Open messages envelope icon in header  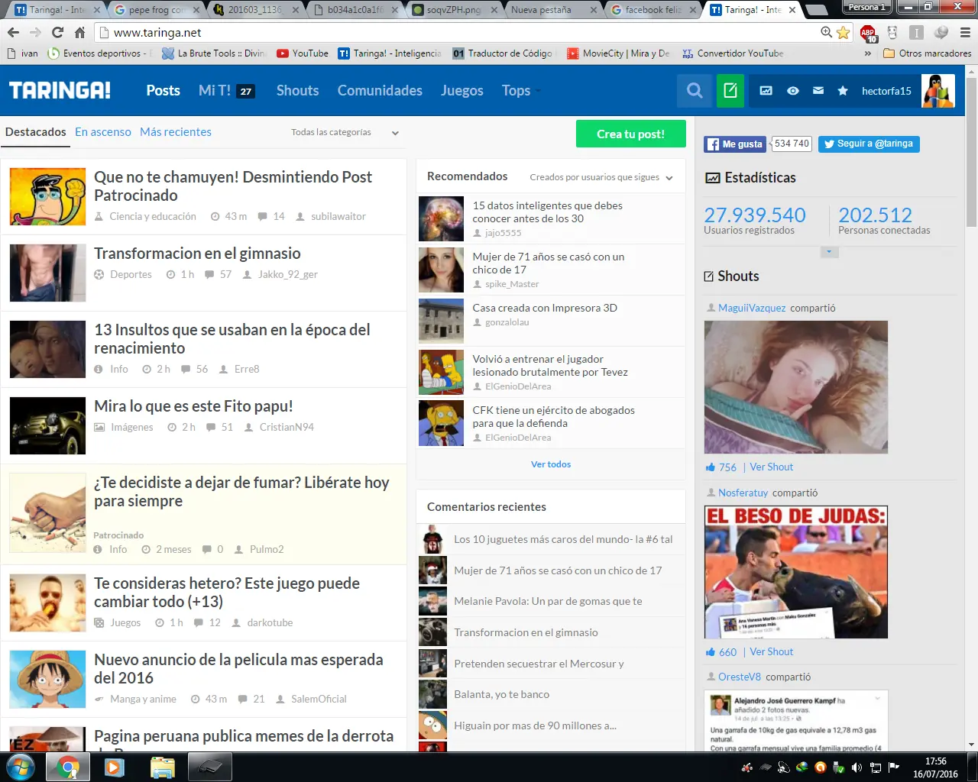click(818, 91)
